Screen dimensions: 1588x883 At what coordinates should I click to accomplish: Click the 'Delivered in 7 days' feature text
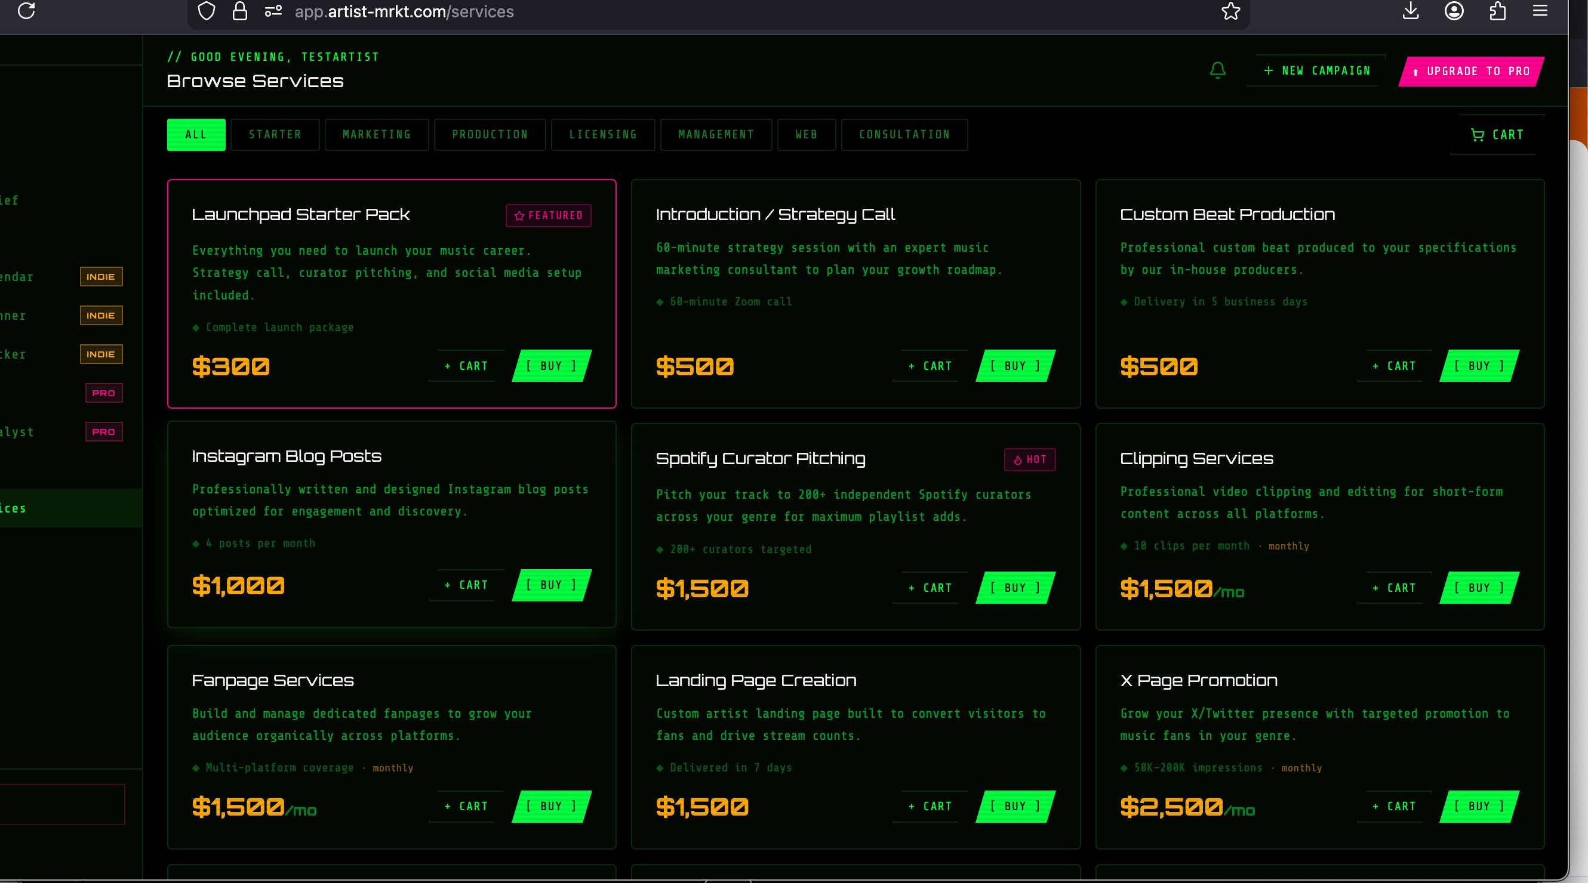(731, 768)
